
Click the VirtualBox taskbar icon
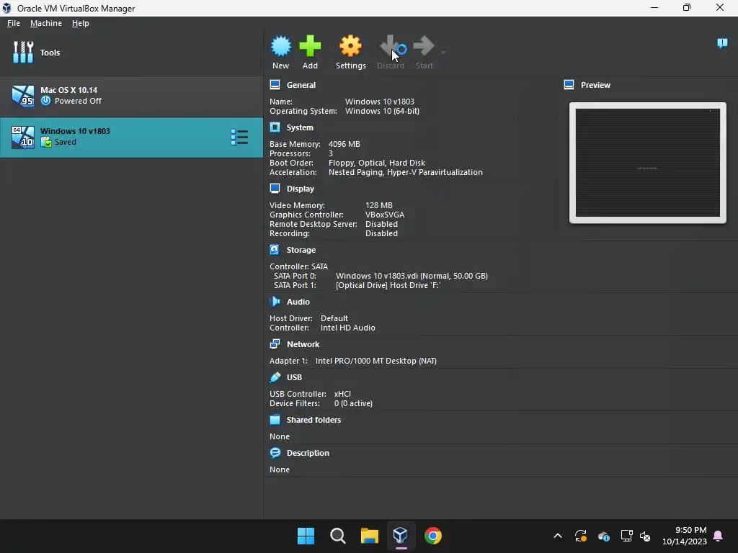(401, 535)
